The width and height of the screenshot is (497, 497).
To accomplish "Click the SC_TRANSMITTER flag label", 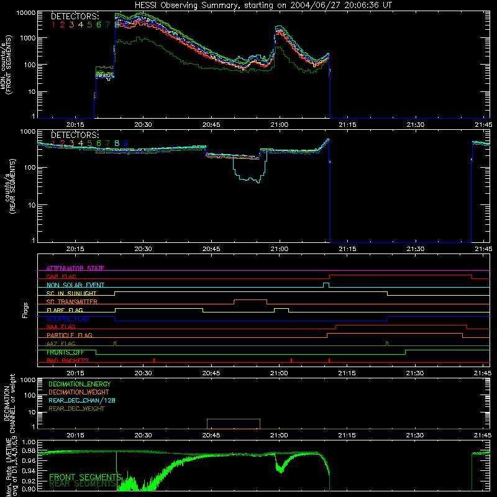I will click(x=71, y=301).
